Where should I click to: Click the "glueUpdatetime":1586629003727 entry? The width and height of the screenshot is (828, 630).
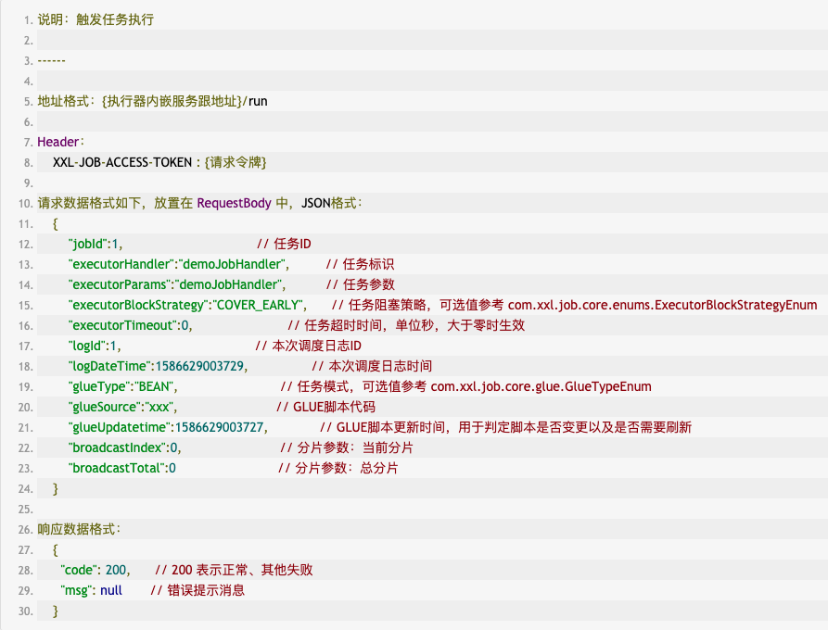[168, 427]
